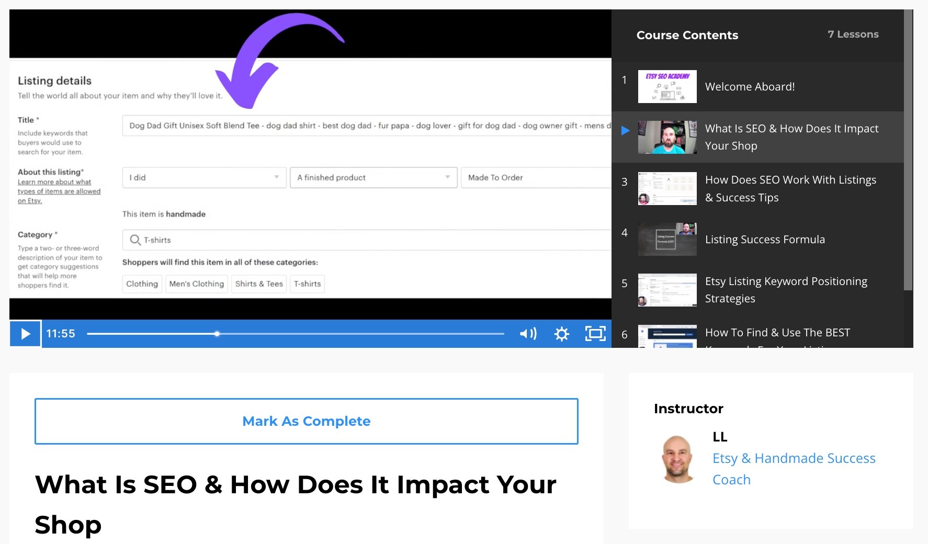
Task: Click the 'Men's Clothing' category tag
Action: 197,284
